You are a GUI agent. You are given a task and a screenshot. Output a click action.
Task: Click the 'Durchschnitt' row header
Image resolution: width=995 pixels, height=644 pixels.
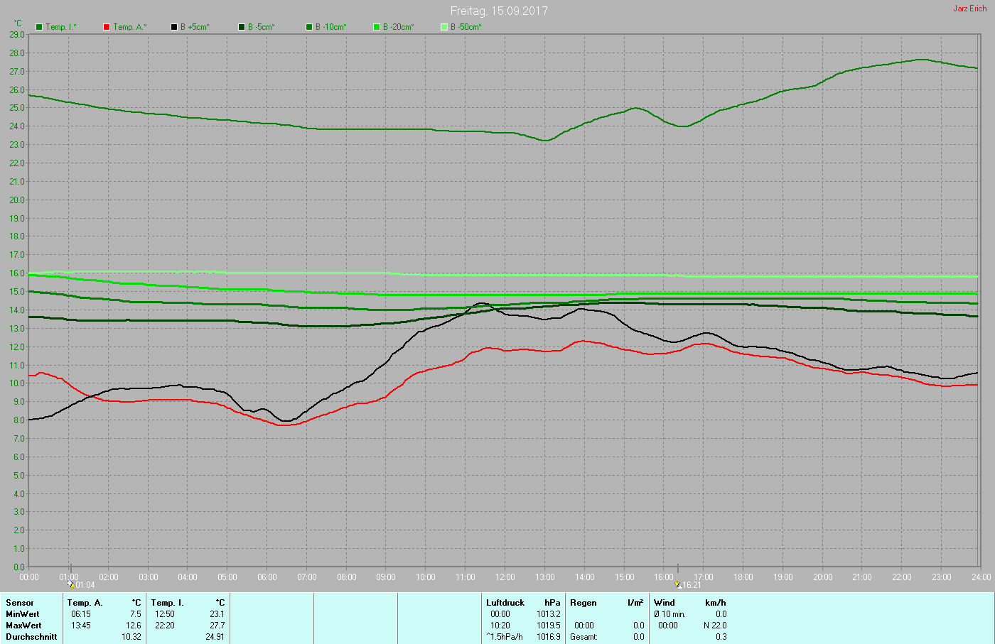coord(31,637)
